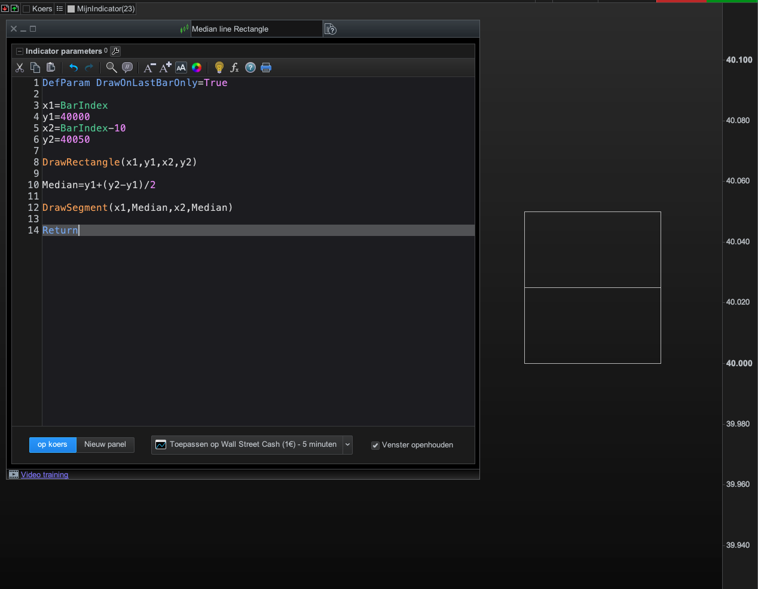Open the Toepassen dropdown arrow
Screen dimensions: 758x589
tap(347, 444)
